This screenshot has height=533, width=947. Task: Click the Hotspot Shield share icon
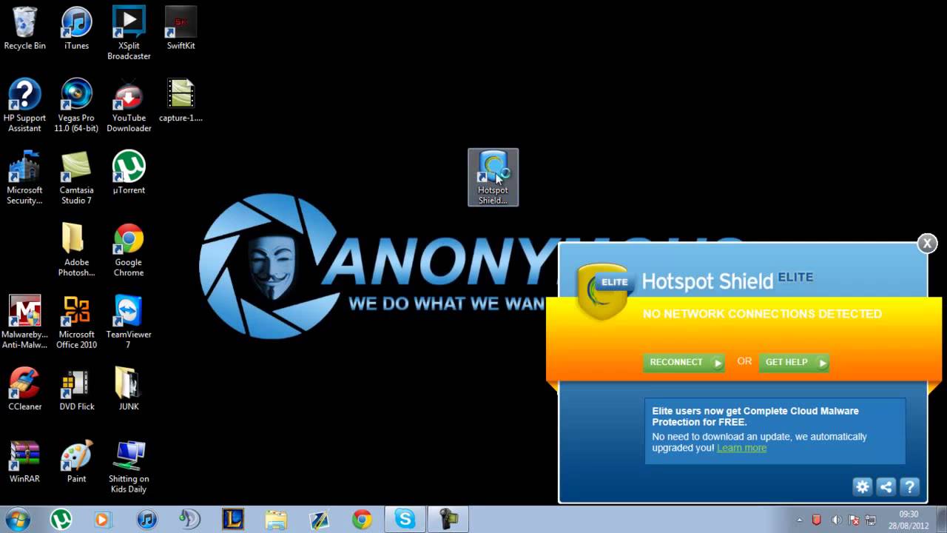point(886,486)
